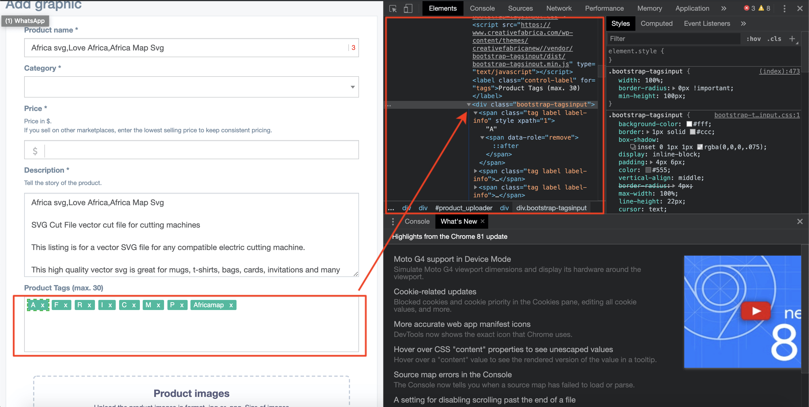
Task: Click the red error count icon
Action: [x=747, y=8]
